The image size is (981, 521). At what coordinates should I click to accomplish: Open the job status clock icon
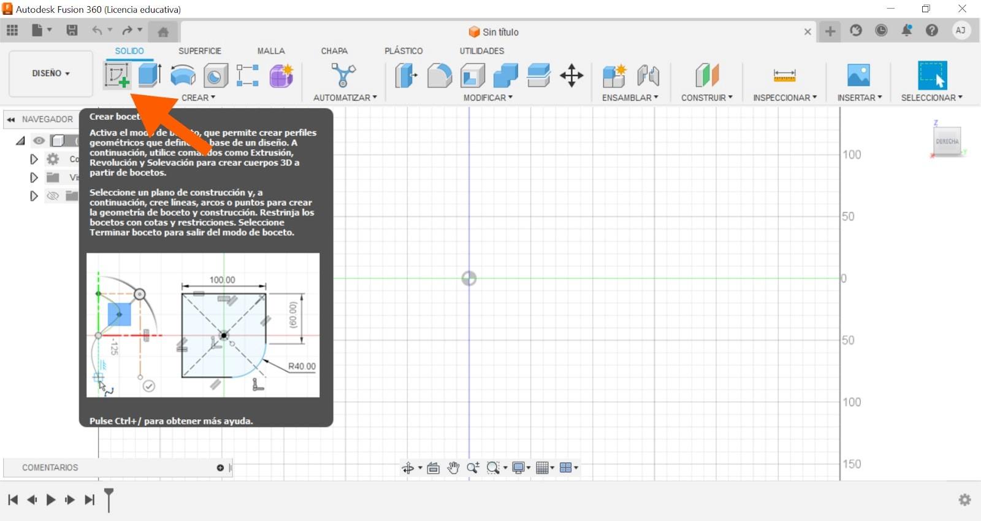pos(881,30)
